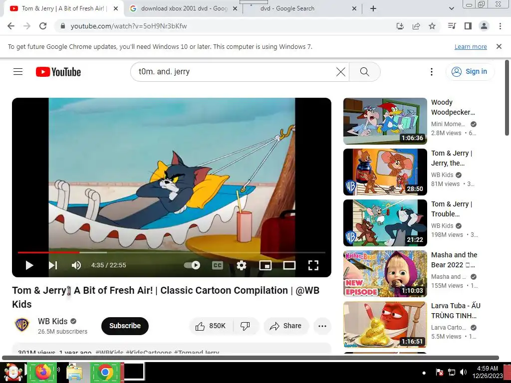
Task: Open the Masha and the Bear 2022 title
Action: tap(454, 260)
